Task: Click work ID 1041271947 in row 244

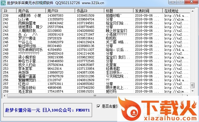Action: coord(85,35)
